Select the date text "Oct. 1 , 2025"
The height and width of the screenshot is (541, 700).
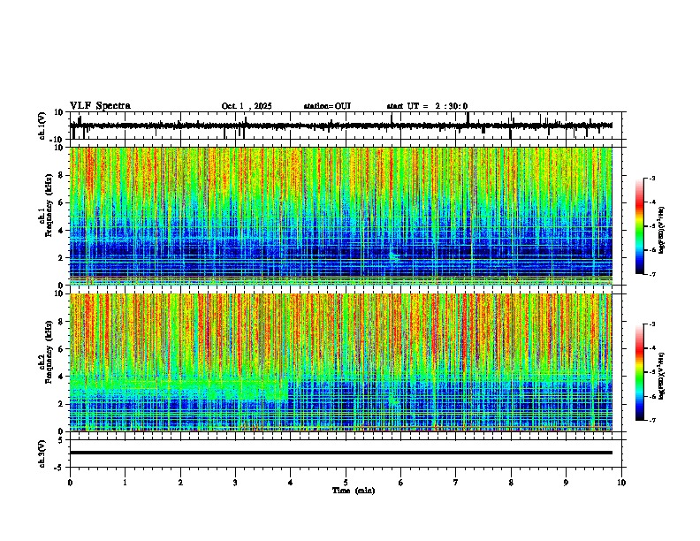[x=247, y=106]
